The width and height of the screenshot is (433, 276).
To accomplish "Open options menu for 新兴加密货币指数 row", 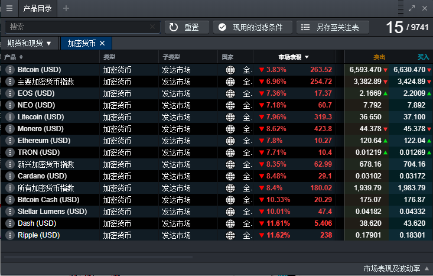I will pos(10,164).
